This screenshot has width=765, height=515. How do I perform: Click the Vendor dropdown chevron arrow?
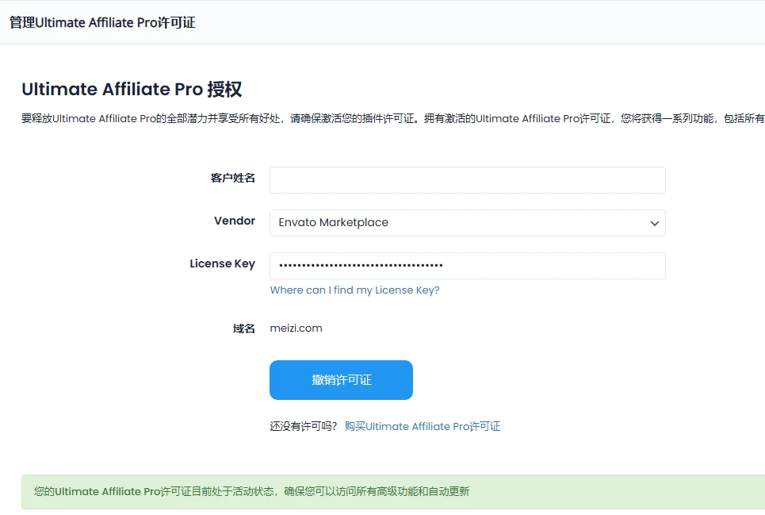[x=655, y=223]
